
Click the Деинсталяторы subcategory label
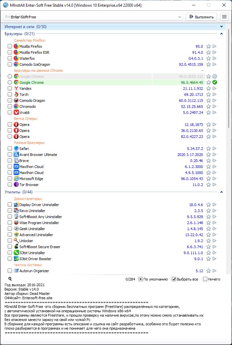28,199
